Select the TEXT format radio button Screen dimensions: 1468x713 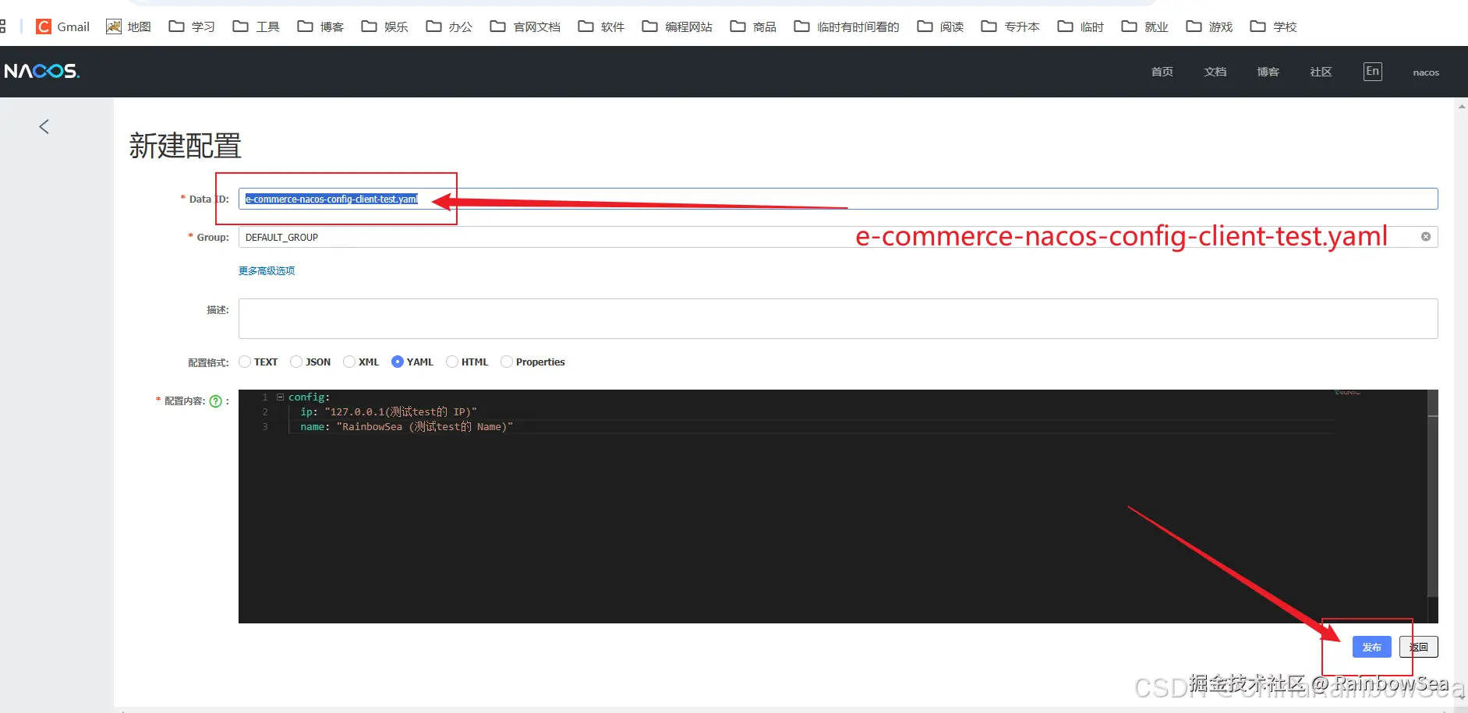click(245, 362)
